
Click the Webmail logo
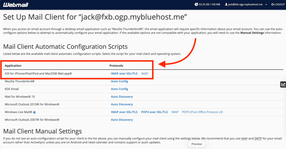tap(16, 5)
